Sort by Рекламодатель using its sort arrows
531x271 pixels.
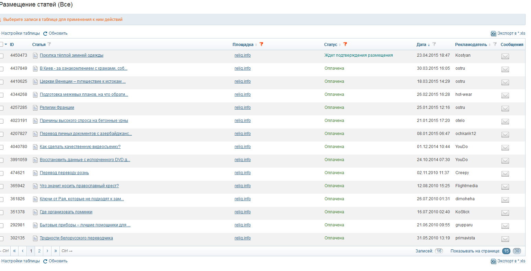coord(489,45)
